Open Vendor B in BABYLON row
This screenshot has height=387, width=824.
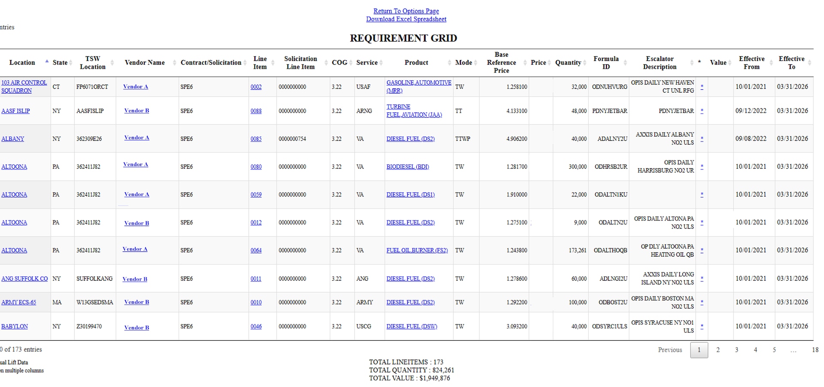[x=136, y=327]
